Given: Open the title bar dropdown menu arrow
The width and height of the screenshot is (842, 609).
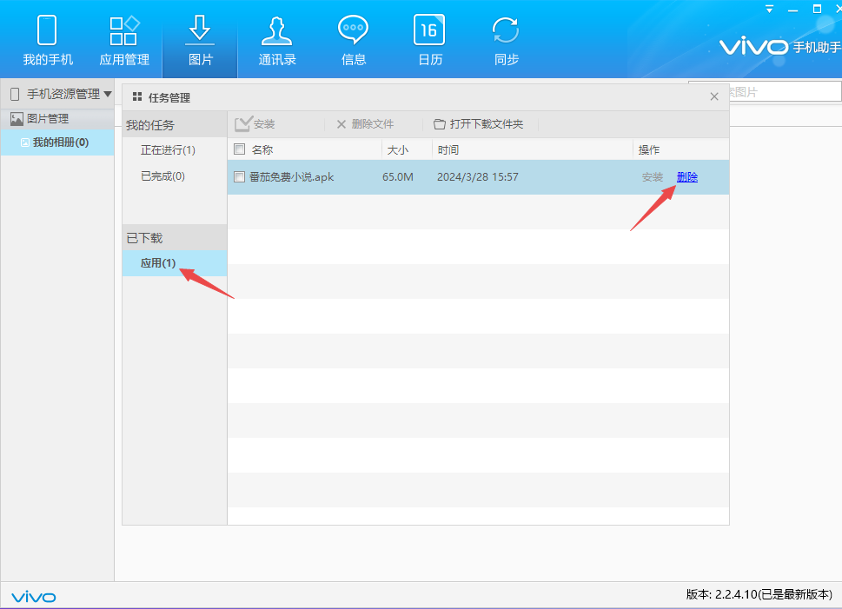Looking at the screenshot, I should 770,10.
